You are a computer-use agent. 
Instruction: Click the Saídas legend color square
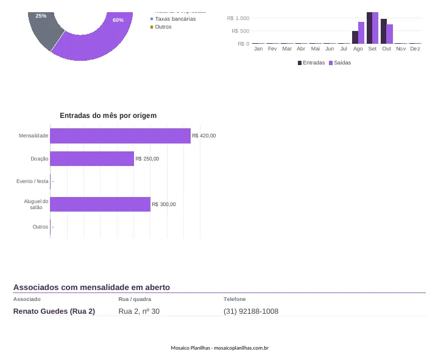(x=331, y=63)
